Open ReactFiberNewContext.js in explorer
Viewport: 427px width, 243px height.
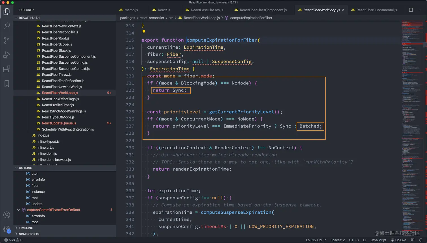62,26
